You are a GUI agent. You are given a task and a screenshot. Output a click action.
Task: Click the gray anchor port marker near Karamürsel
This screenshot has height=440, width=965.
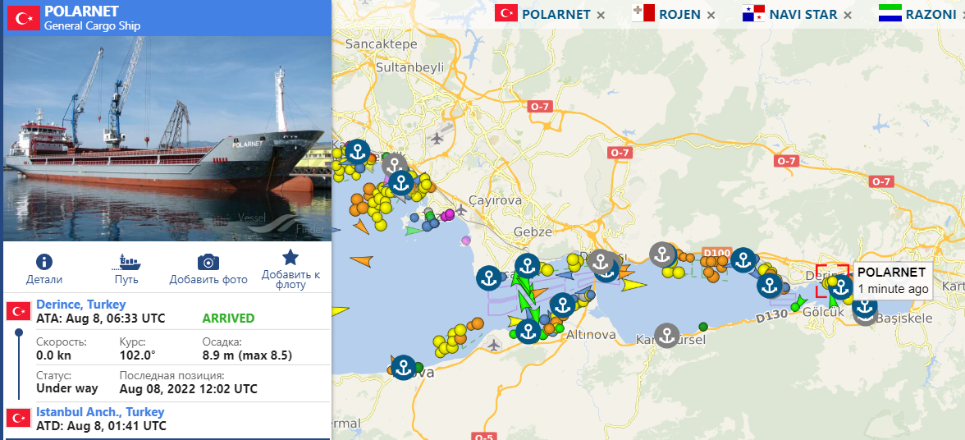click(x=666, y=336)
